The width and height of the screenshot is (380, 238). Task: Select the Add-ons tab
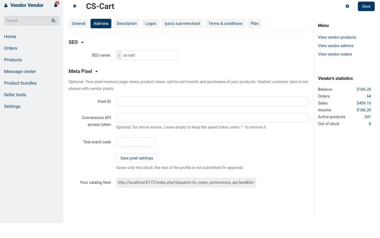tap(101, 24)
